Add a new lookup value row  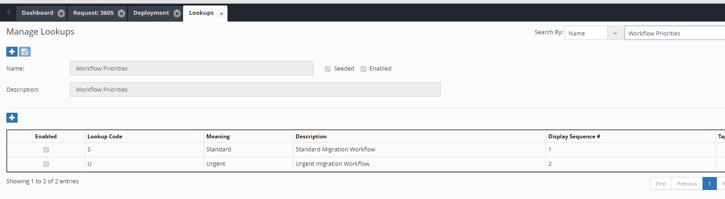click(12, 118)
